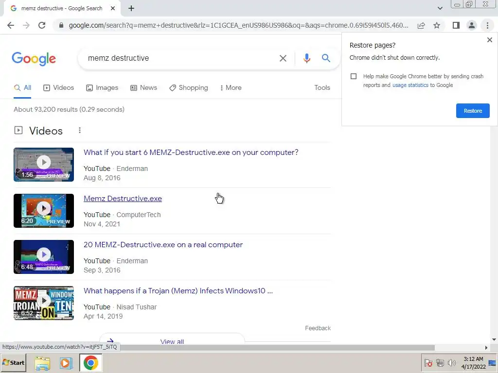
Task: Close the Restore pages popup
Action: click(x=489, y=40)
